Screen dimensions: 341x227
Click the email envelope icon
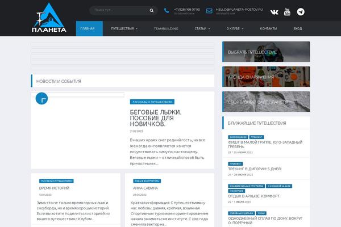(209, 11)
